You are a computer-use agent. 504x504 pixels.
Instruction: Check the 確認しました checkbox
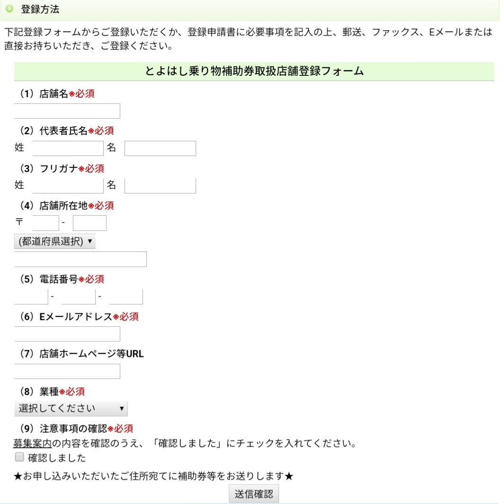19,457
